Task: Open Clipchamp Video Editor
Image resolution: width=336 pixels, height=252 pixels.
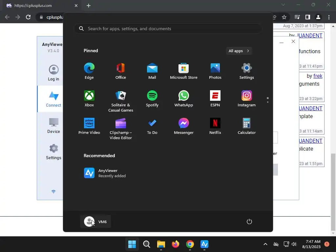Action: click(x=121, y=129)
